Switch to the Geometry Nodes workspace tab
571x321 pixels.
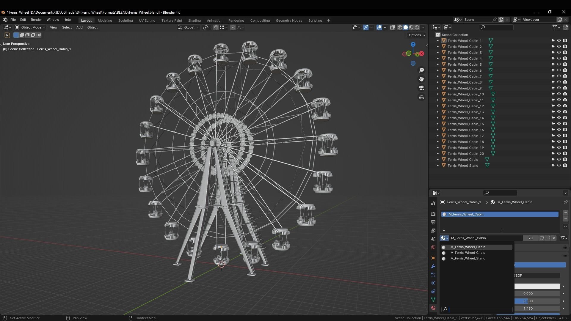[289, 21]
